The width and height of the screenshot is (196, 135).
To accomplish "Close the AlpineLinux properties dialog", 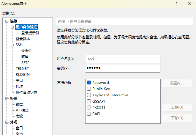I will pyautogui.click(x=189, y=4).
